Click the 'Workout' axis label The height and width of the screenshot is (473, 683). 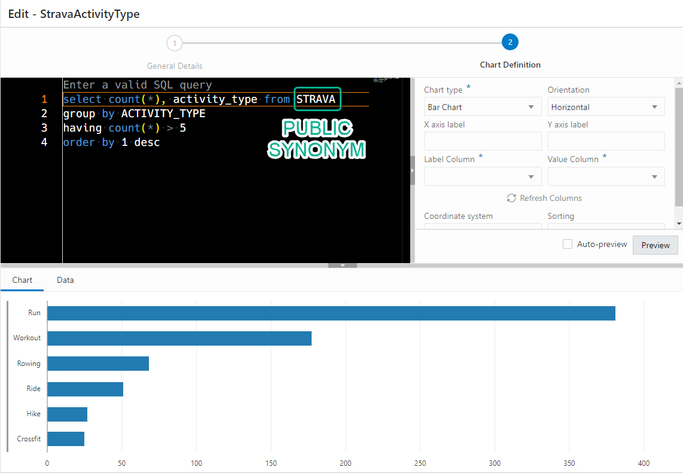(27, 338)
